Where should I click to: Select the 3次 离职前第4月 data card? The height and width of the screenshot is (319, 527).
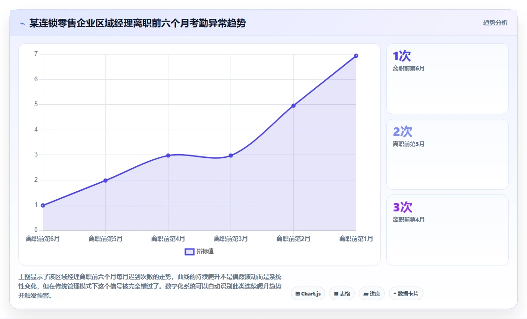(447, 230)
